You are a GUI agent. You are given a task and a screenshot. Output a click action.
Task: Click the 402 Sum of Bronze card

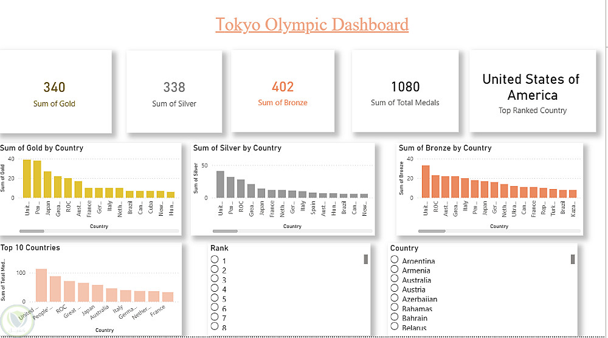[x=283, y=91]
